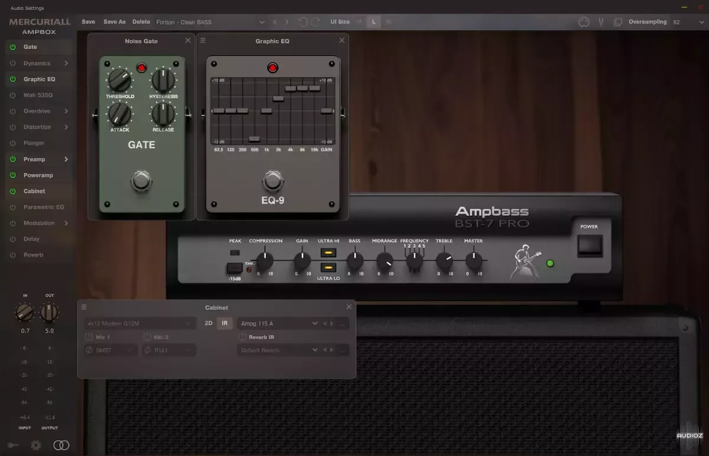Flip the amp POWER switch
This screenshot has height=456, width=709.
590,245
